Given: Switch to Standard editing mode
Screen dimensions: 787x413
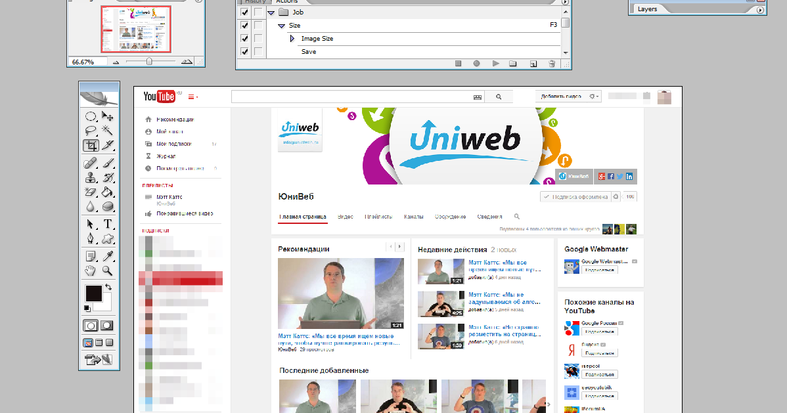Looking at the screenshot, I should coord(91,326).
